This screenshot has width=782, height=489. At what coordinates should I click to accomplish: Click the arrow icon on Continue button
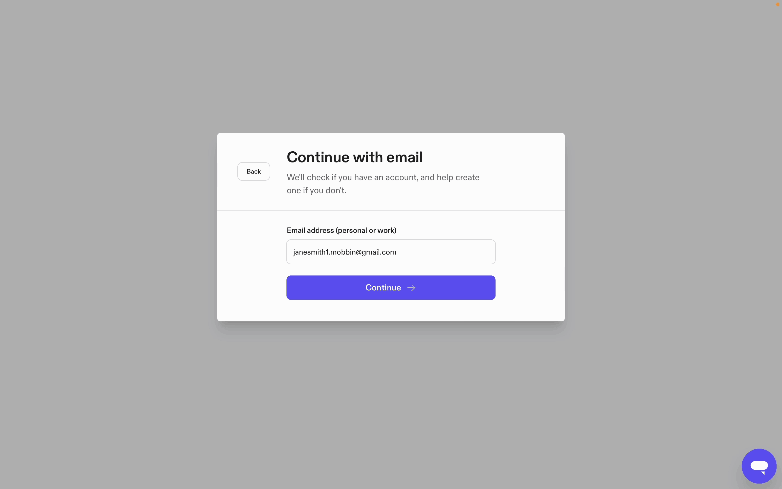(x=411, y=288)
